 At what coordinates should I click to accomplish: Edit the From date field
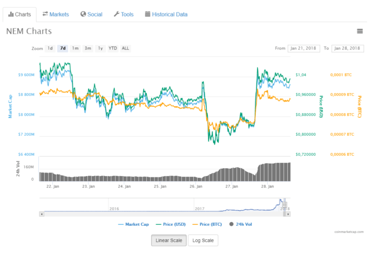point(304,49)
